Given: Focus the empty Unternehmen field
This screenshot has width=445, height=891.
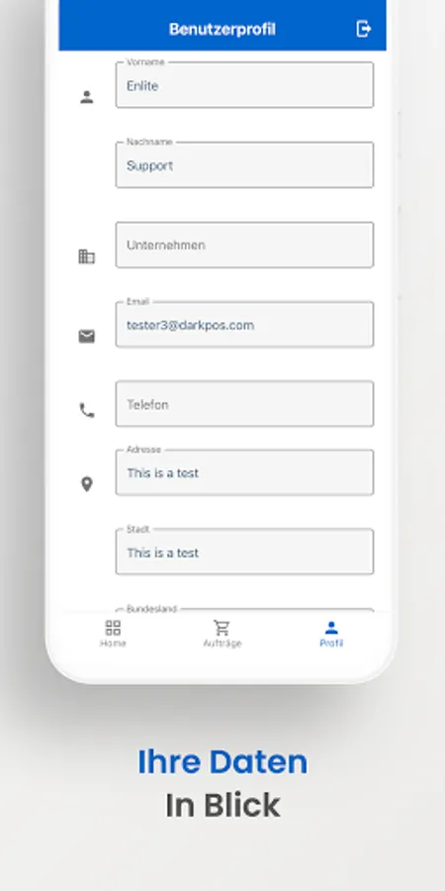Looking at the screenshot, I should [x=244, y=245].
